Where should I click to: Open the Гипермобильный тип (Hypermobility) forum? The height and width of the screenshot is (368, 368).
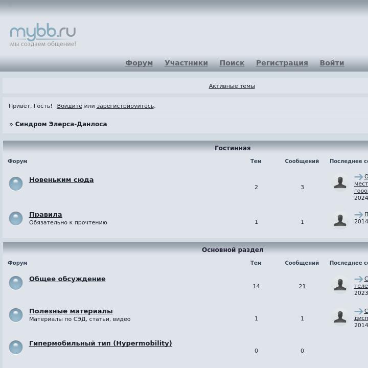(100, 343)
